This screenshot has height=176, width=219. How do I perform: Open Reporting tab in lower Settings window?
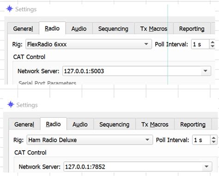click(193, 124)
